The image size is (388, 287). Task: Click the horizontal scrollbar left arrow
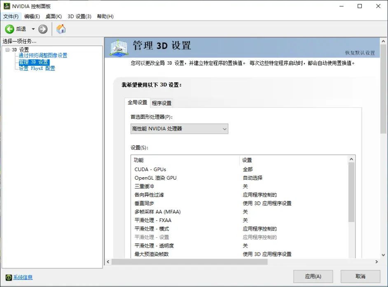click(x=108, y=262)
